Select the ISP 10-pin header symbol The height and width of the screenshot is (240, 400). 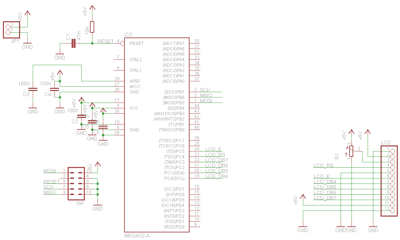pos(76,184)
